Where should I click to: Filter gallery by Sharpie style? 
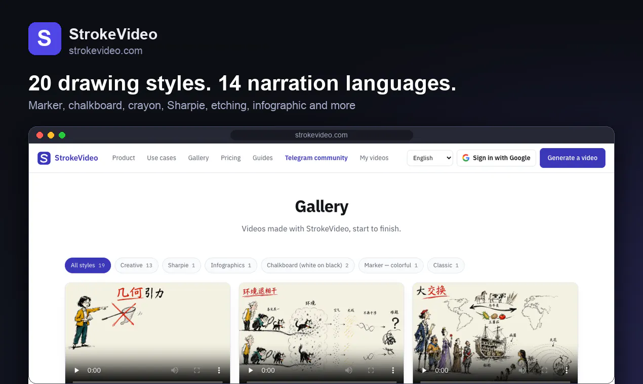pos(182,265)
